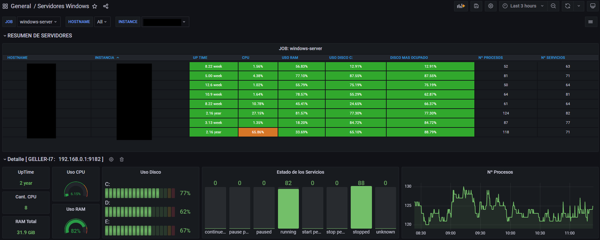
Task: Click the 12.6 week uptime cell
Action: [x=214, y=85]
